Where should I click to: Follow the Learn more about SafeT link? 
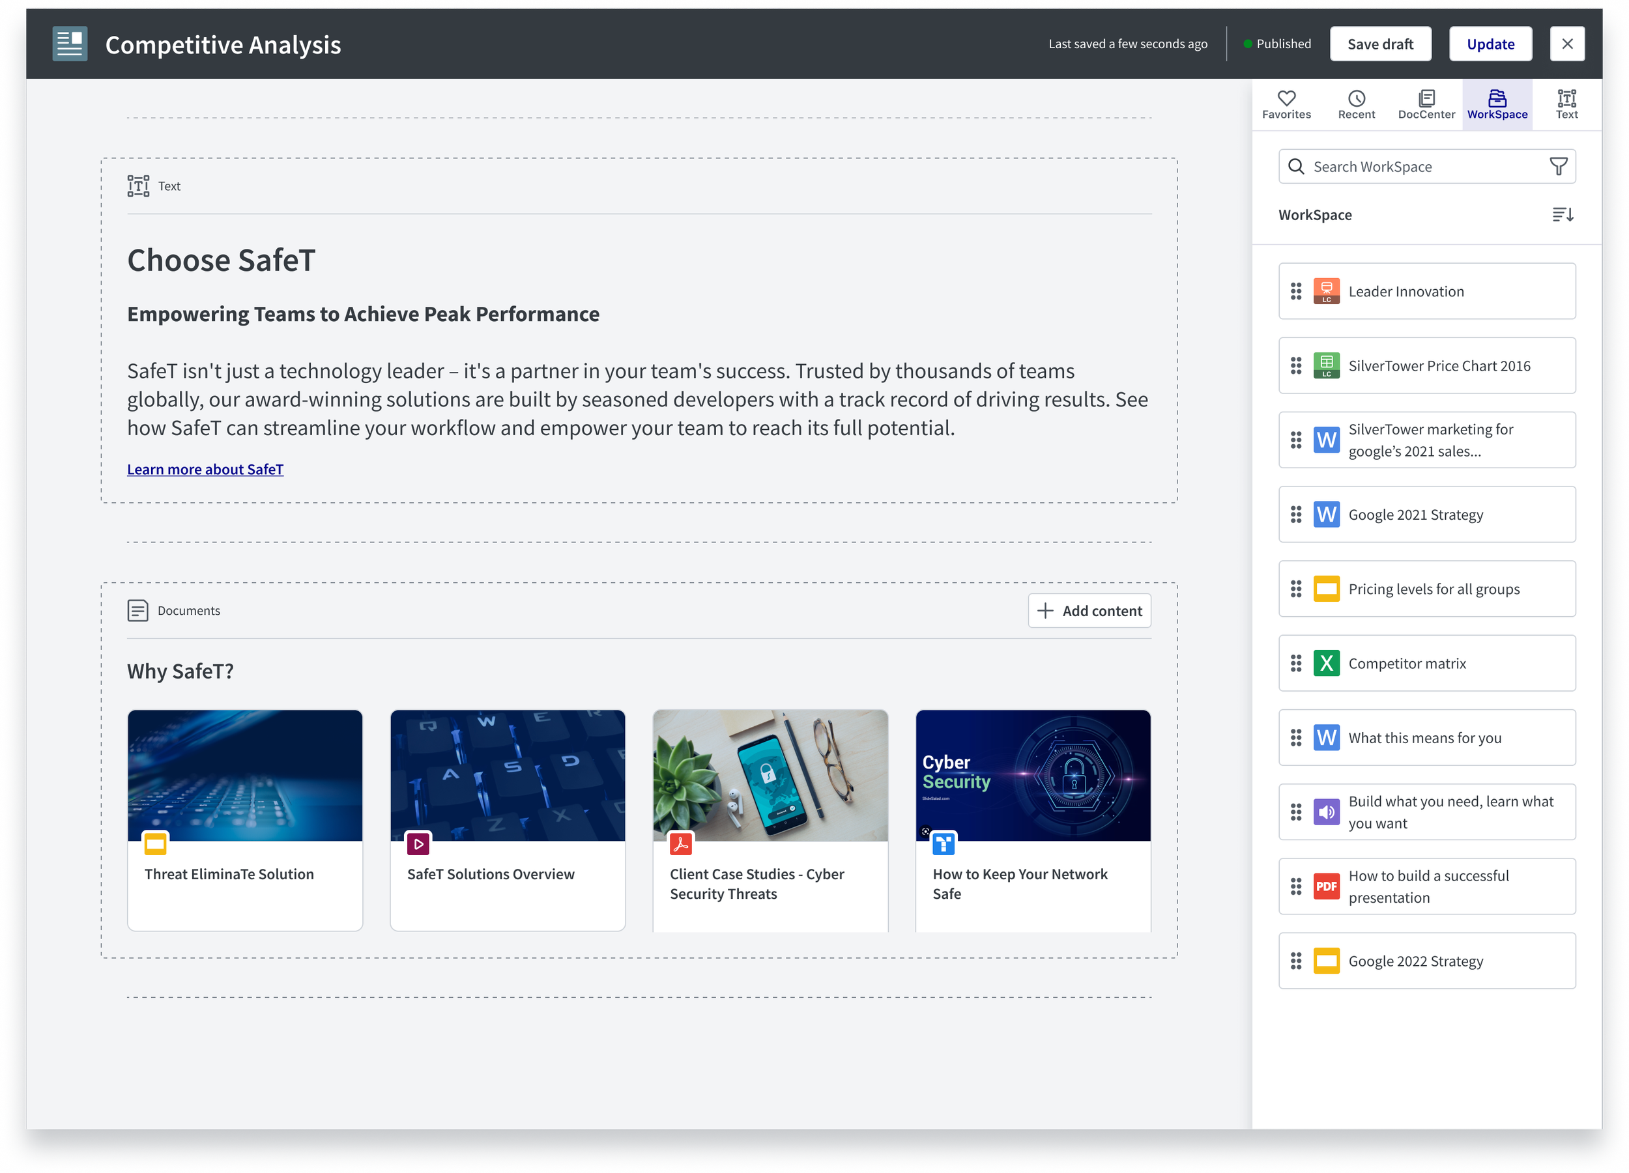click(205, 470)
